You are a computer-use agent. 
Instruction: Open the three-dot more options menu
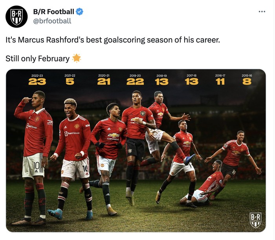coord(262,11)
